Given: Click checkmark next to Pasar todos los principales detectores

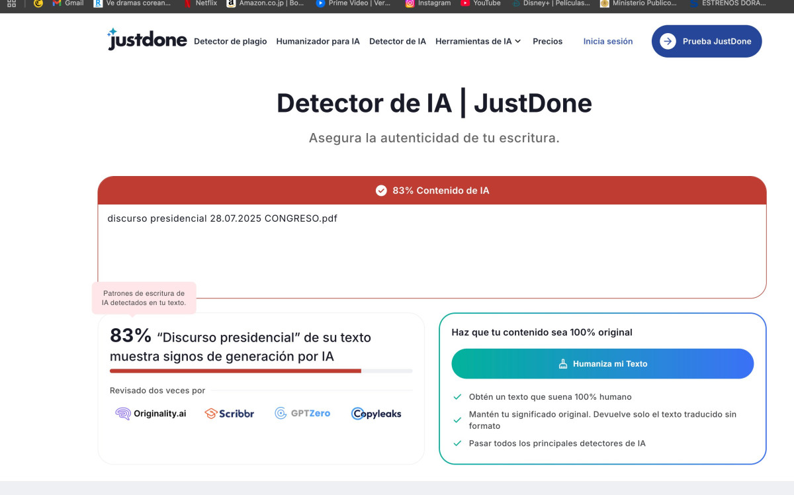Looking at the screenshot, I should click(457, 443).
